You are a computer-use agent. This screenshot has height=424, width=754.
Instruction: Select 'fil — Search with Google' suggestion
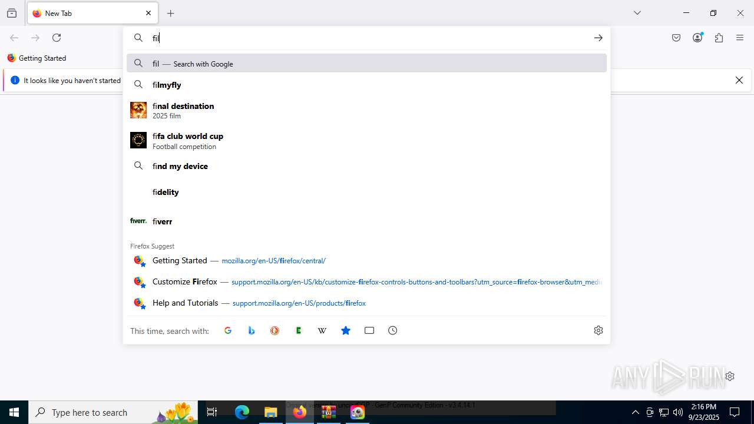[x=366, y=64]
